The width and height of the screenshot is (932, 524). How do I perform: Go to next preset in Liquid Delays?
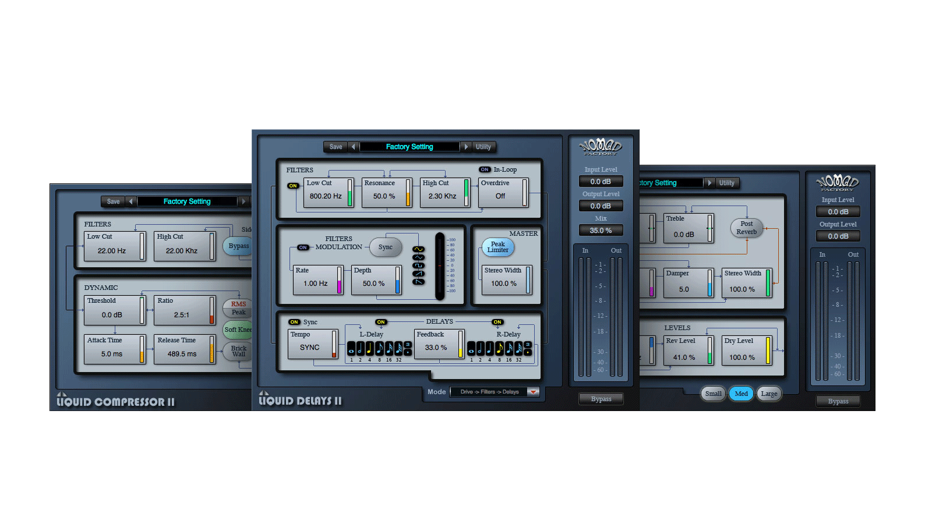[x=466, y=147]
